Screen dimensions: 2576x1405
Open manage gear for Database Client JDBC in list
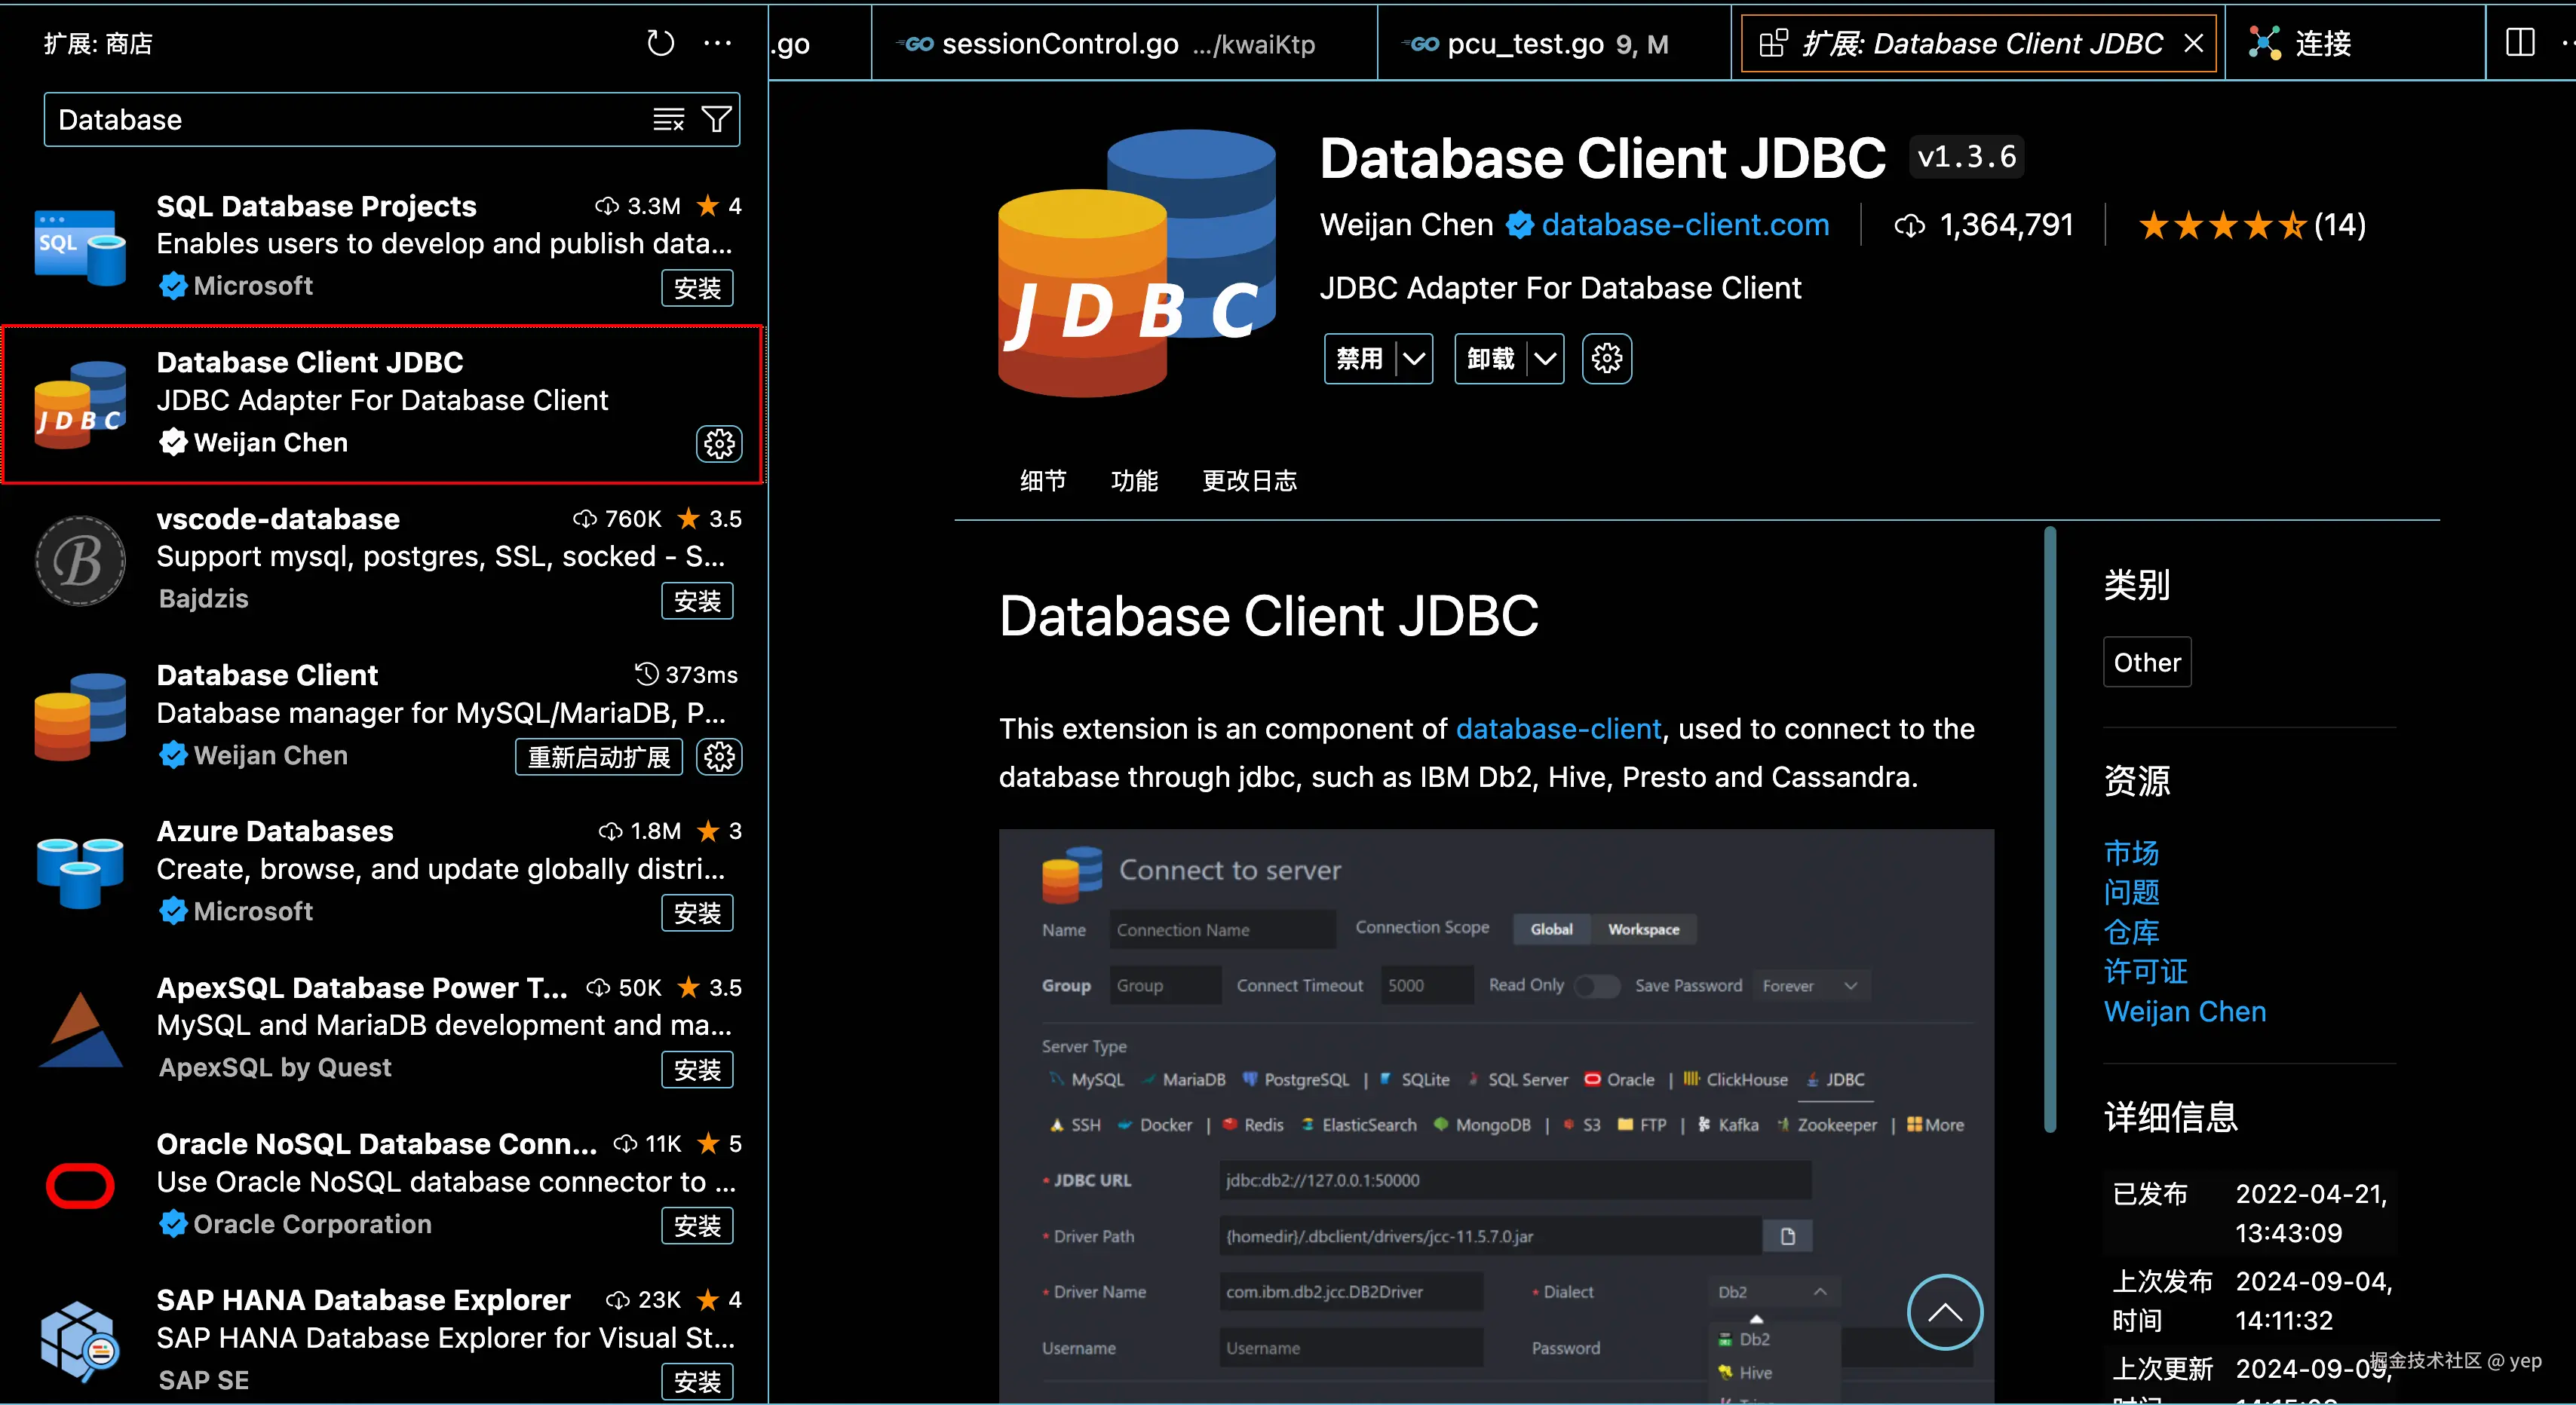719,444
